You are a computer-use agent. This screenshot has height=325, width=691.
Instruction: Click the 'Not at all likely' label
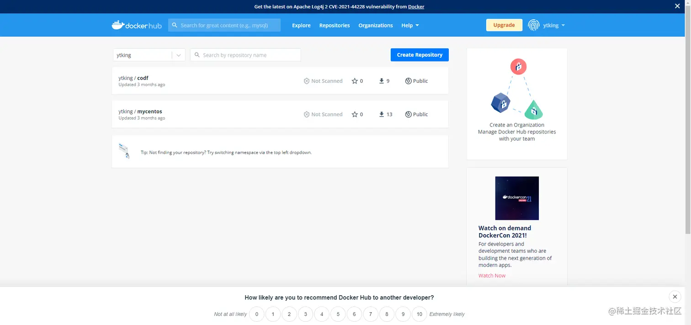pos(230,314)
